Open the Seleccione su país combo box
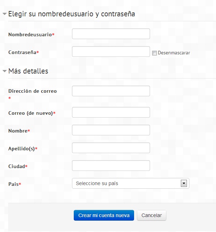The height and width of the screenshot is (232, 216). tap(131, 183)
